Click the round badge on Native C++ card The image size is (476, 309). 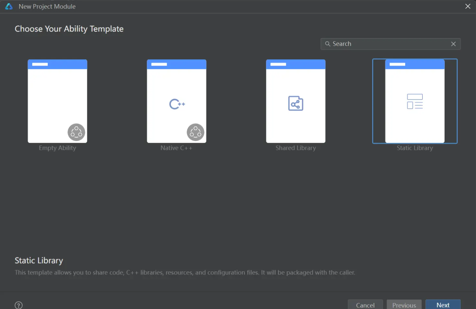(196, 132)
